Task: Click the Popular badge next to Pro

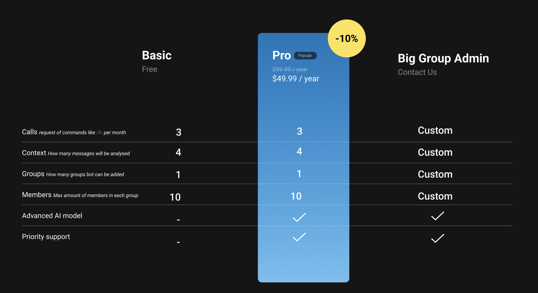Action: tap(305, 56)
